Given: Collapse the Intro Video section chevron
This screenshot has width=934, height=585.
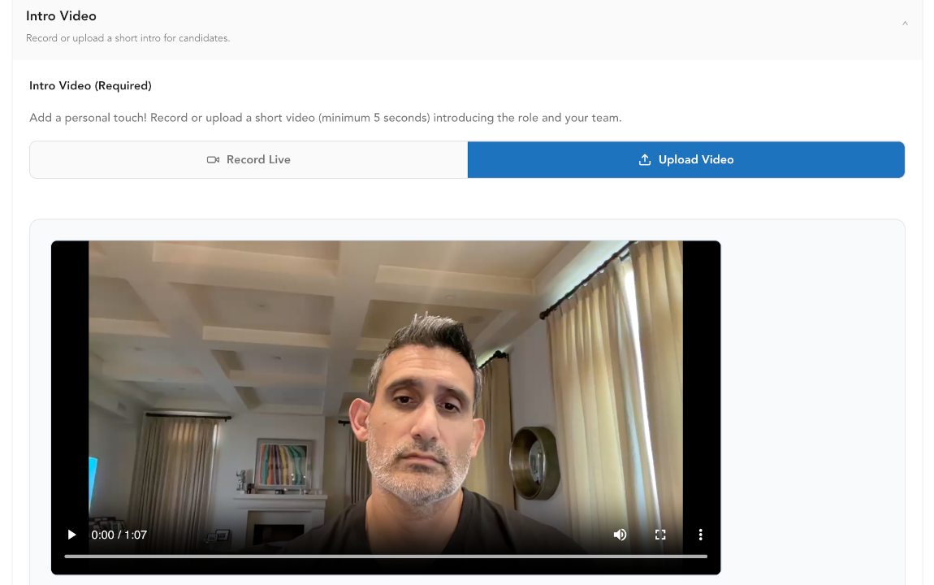Looking at the screenshot, I should pos(905,24).
